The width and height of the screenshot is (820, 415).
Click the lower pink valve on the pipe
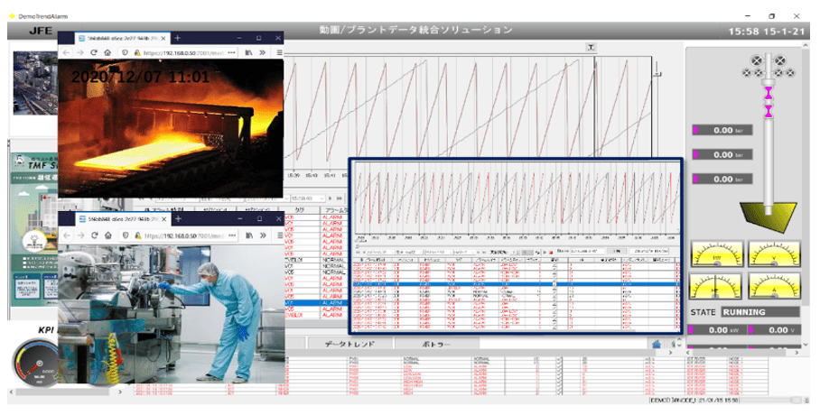pos(769,111)
